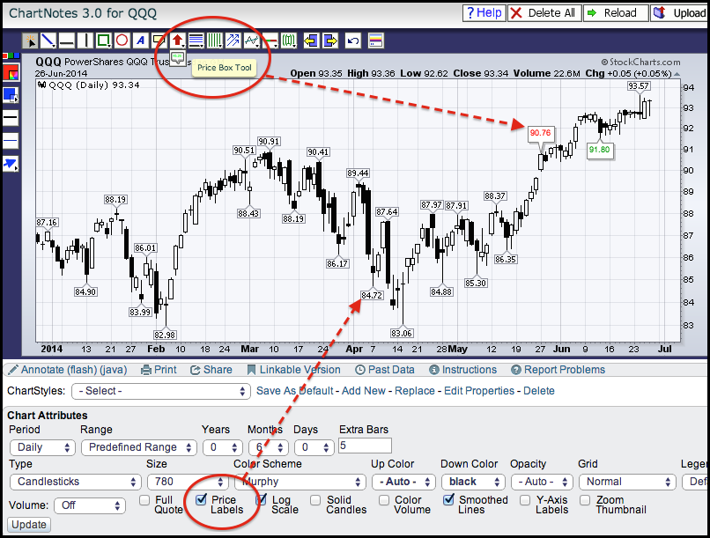
Task: Click the Reload button
Action: click(616, 12)
